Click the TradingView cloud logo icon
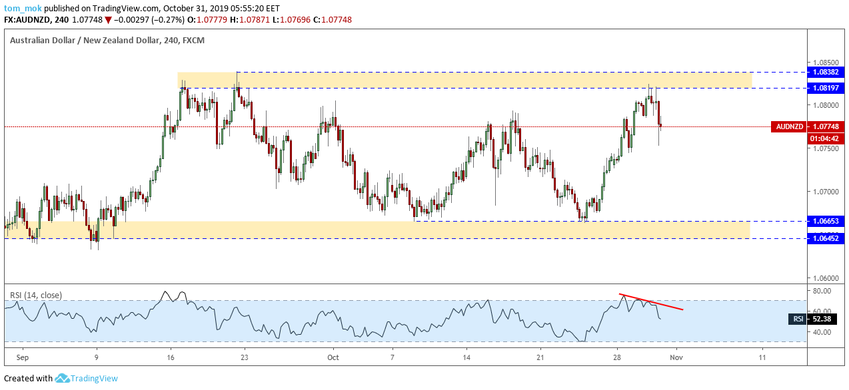The image size is (849, 390). pos(63,378)
